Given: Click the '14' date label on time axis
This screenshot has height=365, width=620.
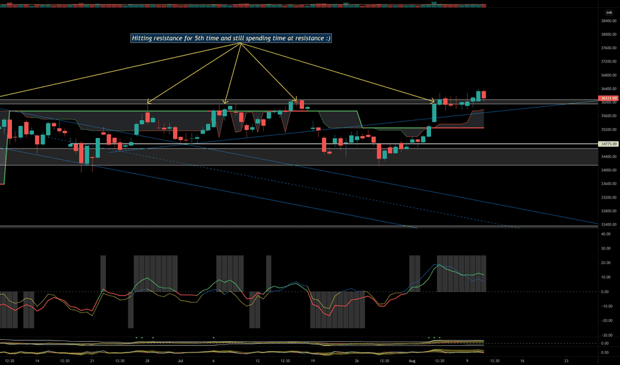Looking at the screenshot, I should click(x=37, y=360).
